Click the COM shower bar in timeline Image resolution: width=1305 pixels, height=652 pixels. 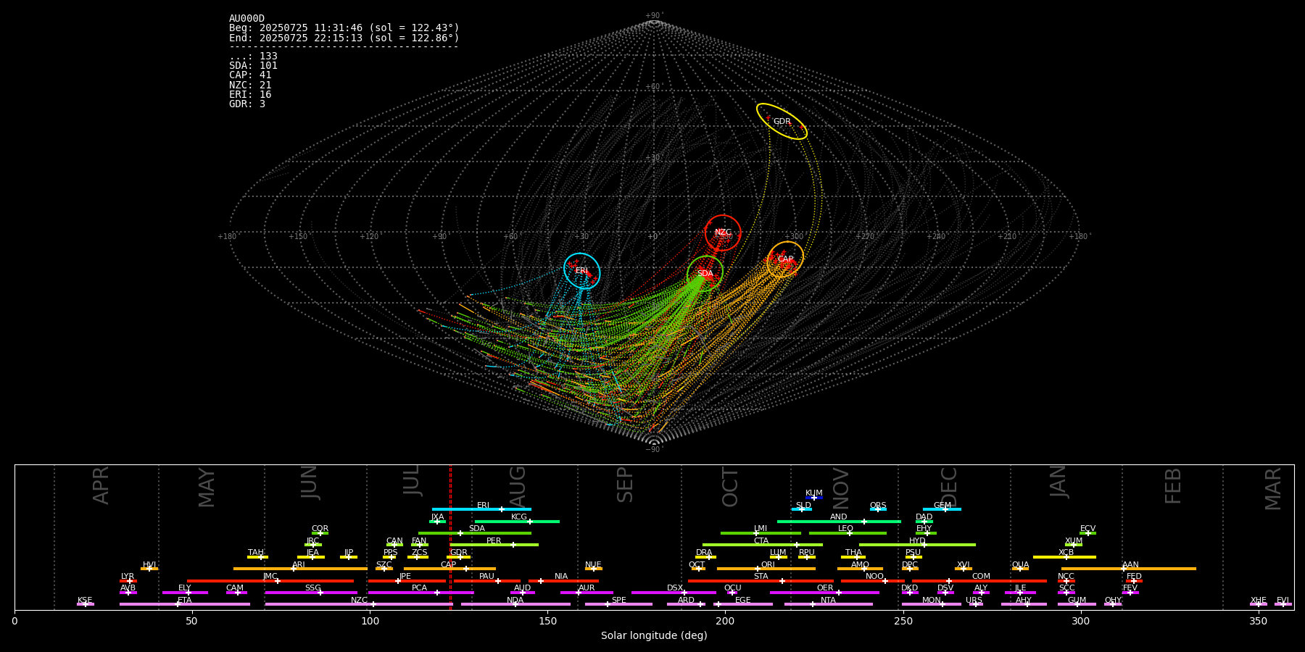click(981, 581)
